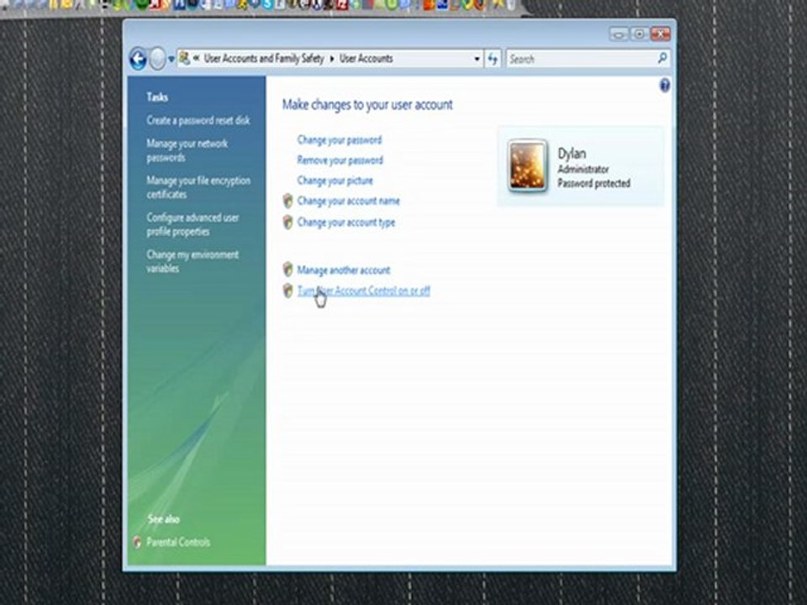Screen dimensions: 807x605
Task: Open Manage your file encryption certificates
Action: [x=198, y=187]
